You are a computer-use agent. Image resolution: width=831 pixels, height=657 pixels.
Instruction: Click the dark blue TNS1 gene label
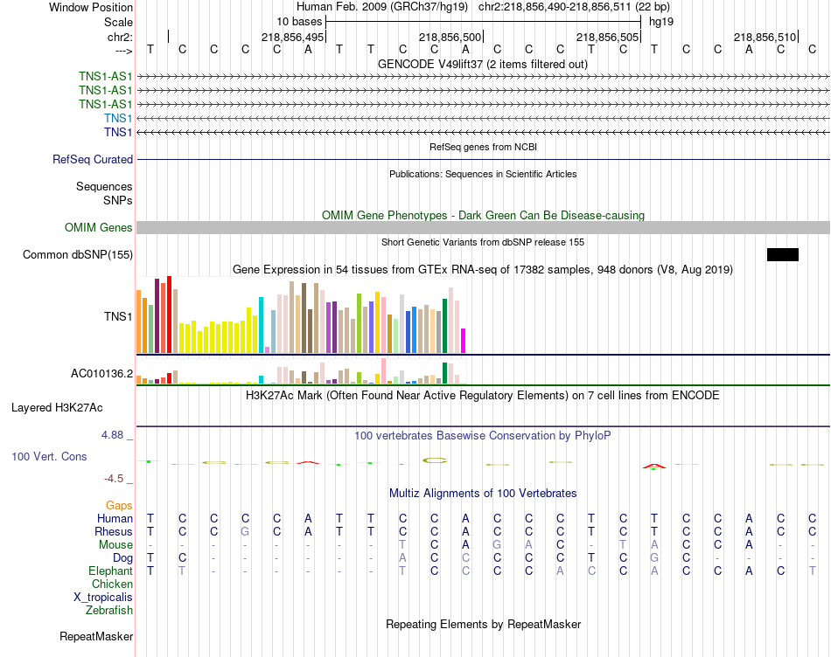(118, 132)
